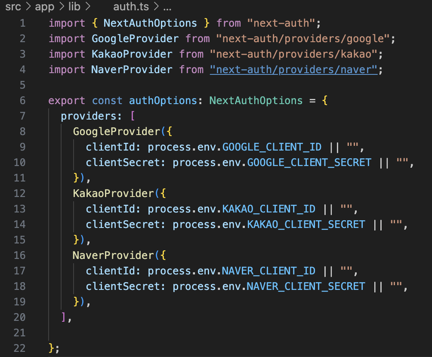The height and width of the screenshot is (357, 432).
Task: Click the NaverProvider call on line 16
Action: (x=113, y=255)
